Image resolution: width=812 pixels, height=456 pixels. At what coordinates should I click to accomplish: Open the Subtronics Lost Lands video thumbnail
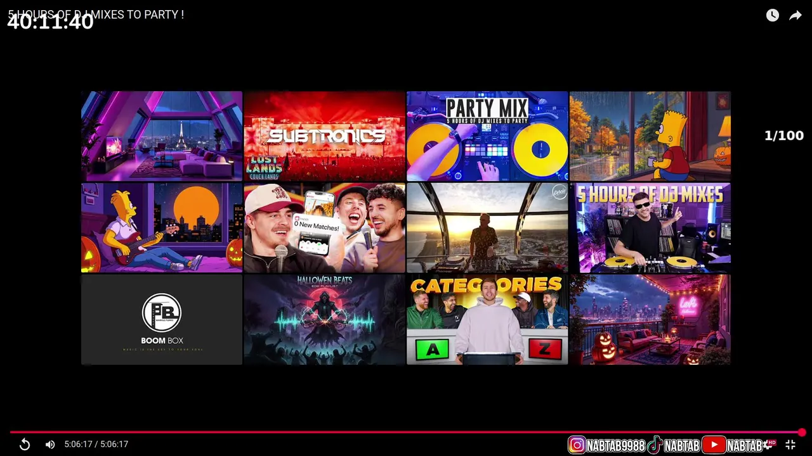pyautogui.click(x=324, y=136)
